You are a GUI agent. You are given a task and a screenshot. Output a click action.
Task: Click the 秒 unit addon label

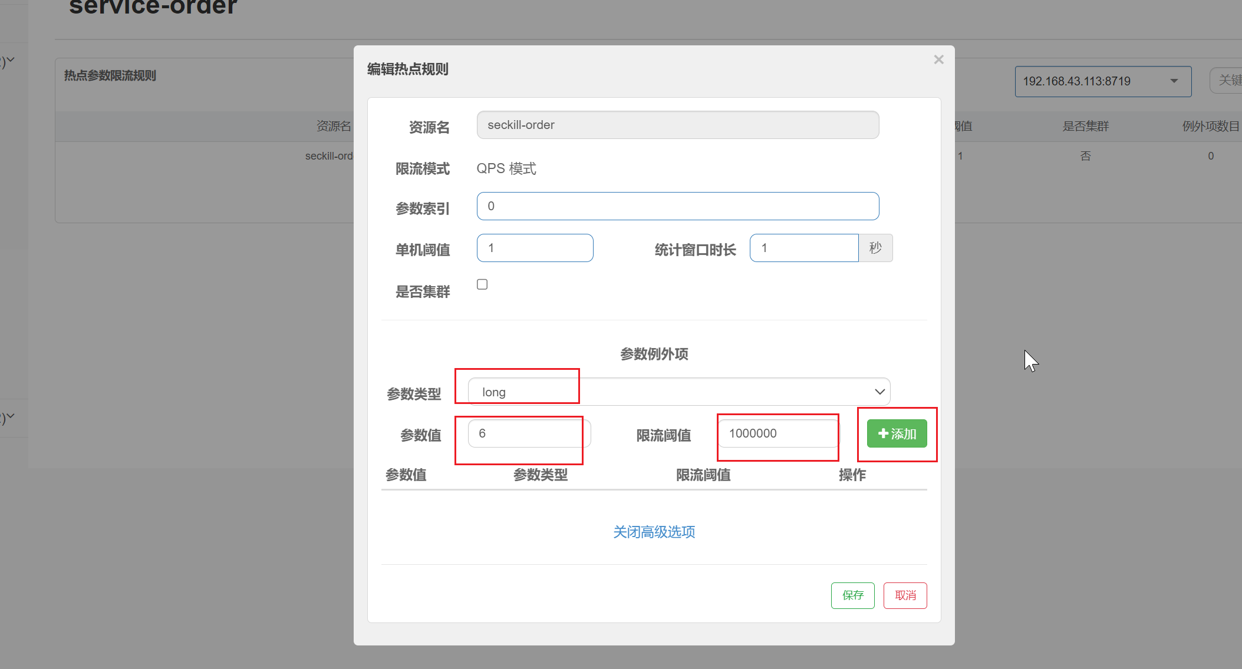tap(875, 248)
